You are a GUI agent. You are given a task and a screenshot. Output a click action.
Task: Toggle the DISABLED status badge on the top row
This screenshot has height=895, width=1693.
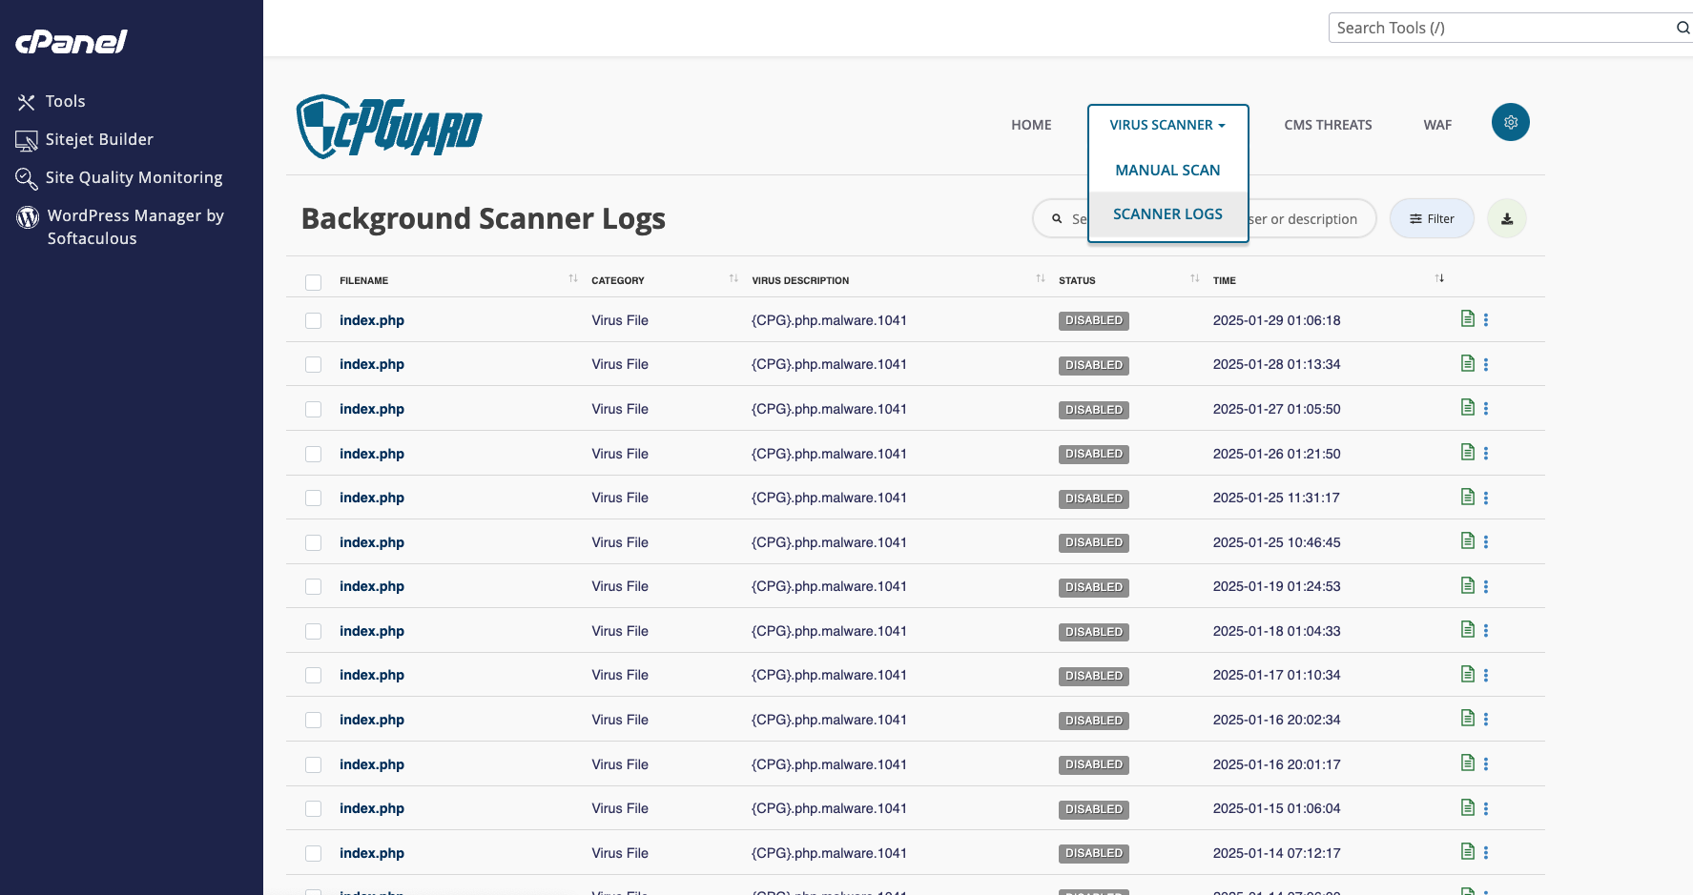(x=1093, y=320)
